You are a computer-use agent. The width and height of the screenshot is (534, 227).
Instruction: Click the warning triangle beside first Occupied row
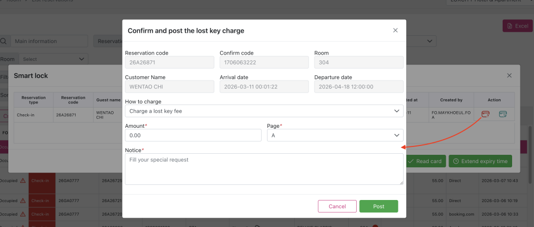click(22, 181)
